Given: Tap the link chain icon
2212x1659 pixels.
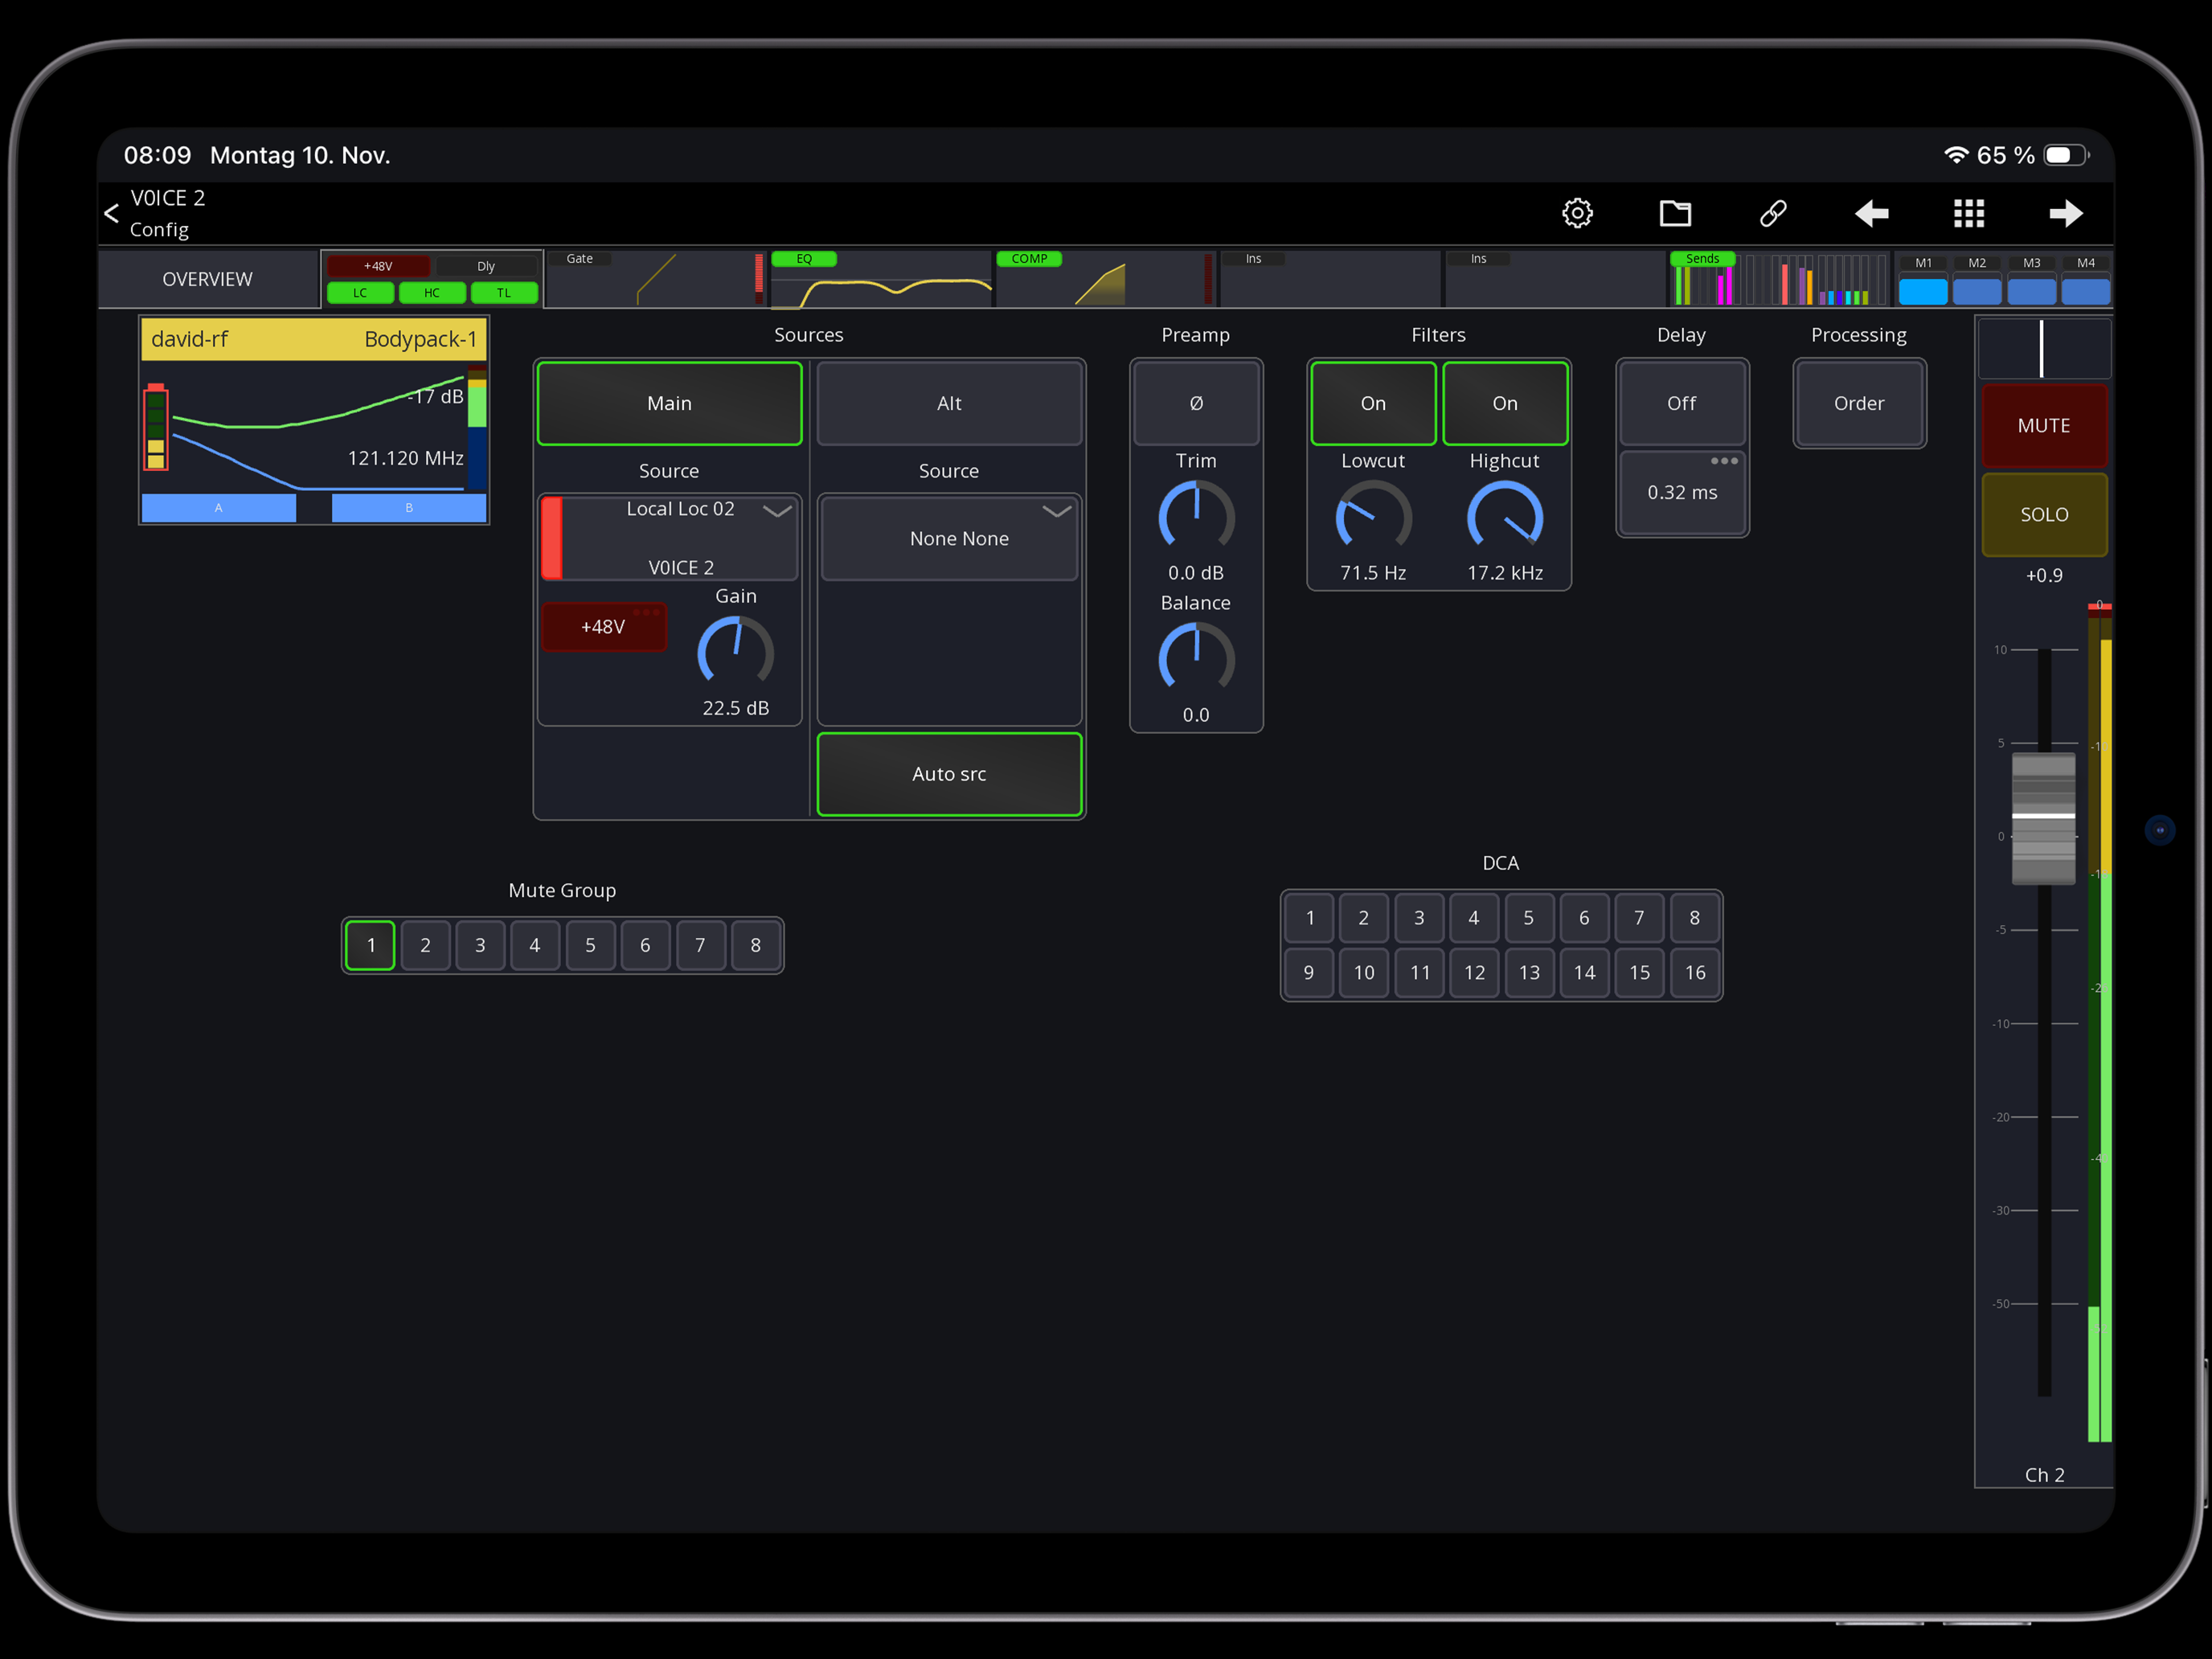Looking at the screenshot, I should 1773,213.
